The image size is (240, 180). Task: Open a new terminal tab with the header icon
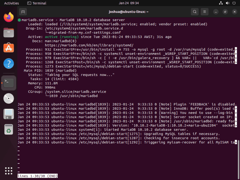[x=23, y=12]
